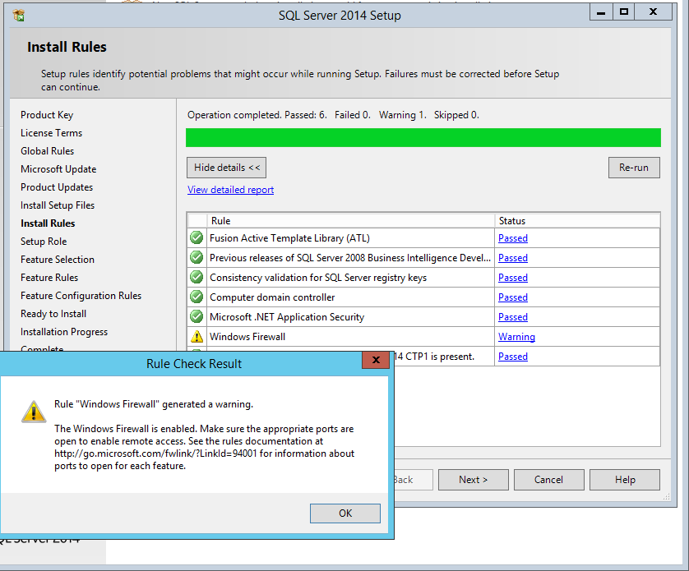Click the go.microsoft.com fwlink URL in dialog
Screen dimensions: 689x571
point(155,454)
